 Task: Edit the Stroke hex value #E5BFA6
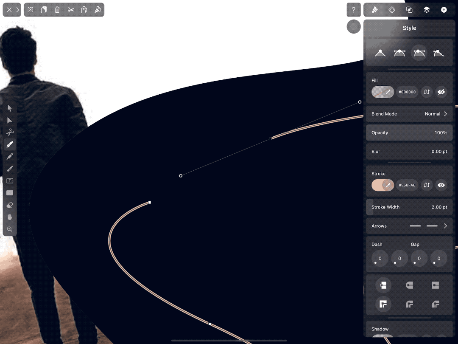click(407, 185)
